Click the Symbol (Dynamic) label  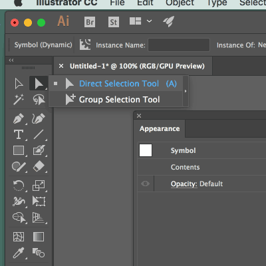pos(43,45)
